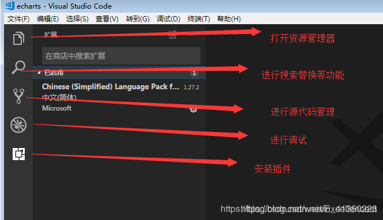Open the Source Control branch icon
This screenshot has height=220, width=383.
[x=18, y=96]
